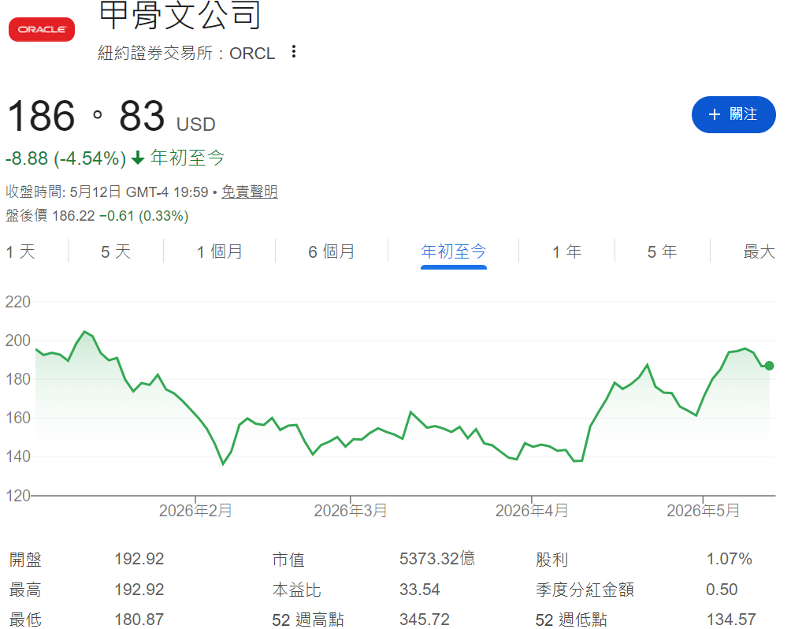Screen dimensions: 791x629
Task: Click the 股利 label
Action: coord(551,560)
